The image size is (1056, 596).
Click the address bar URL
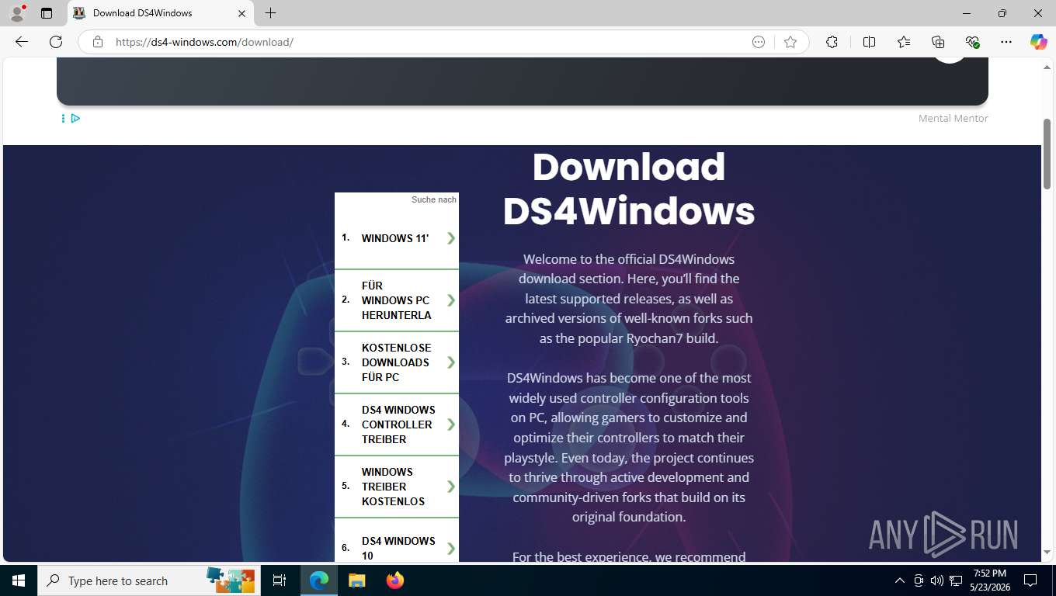click(204, 42)
